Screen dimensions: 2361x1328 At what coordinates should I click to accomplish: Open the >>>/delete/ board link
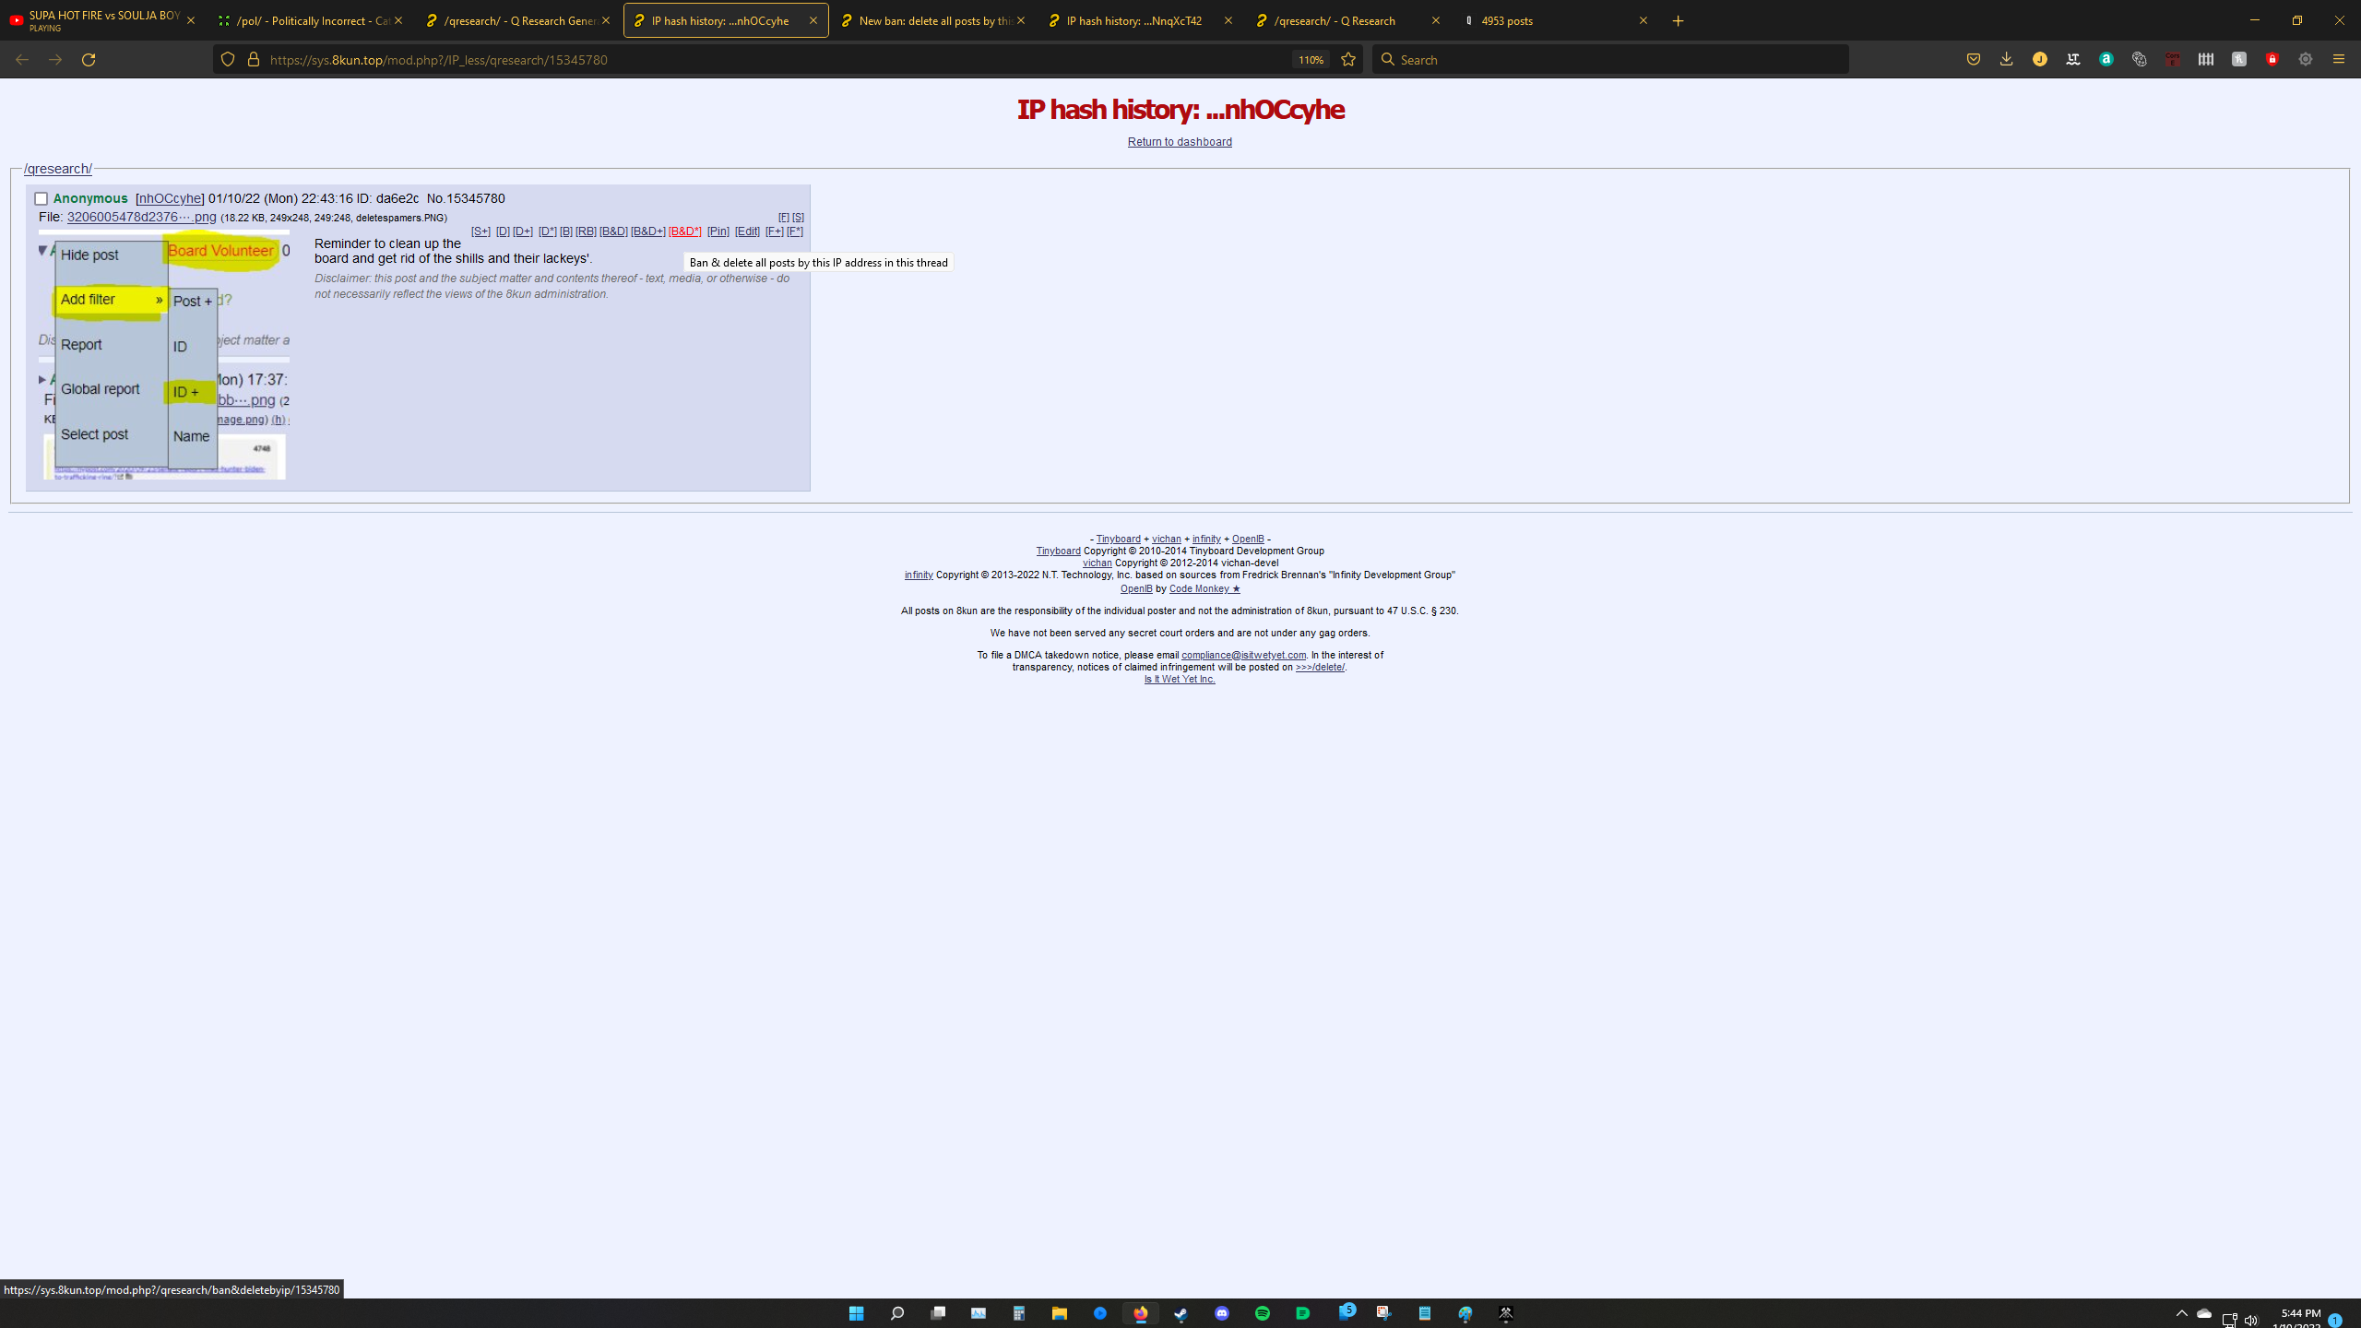click(1320, 667)
